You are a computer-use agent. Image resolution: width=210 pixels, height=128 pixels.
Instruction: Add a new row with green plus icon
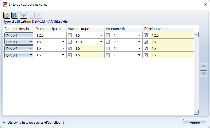tap(24, 16)
